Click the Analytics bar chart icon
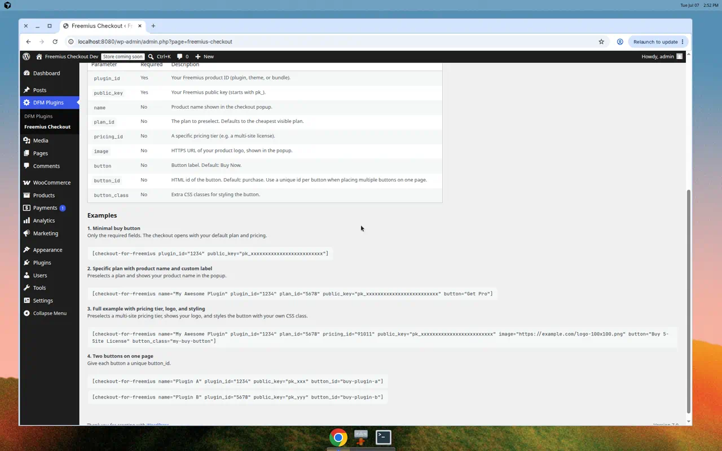Screen dimensions: 722x451 coord(27,220)
